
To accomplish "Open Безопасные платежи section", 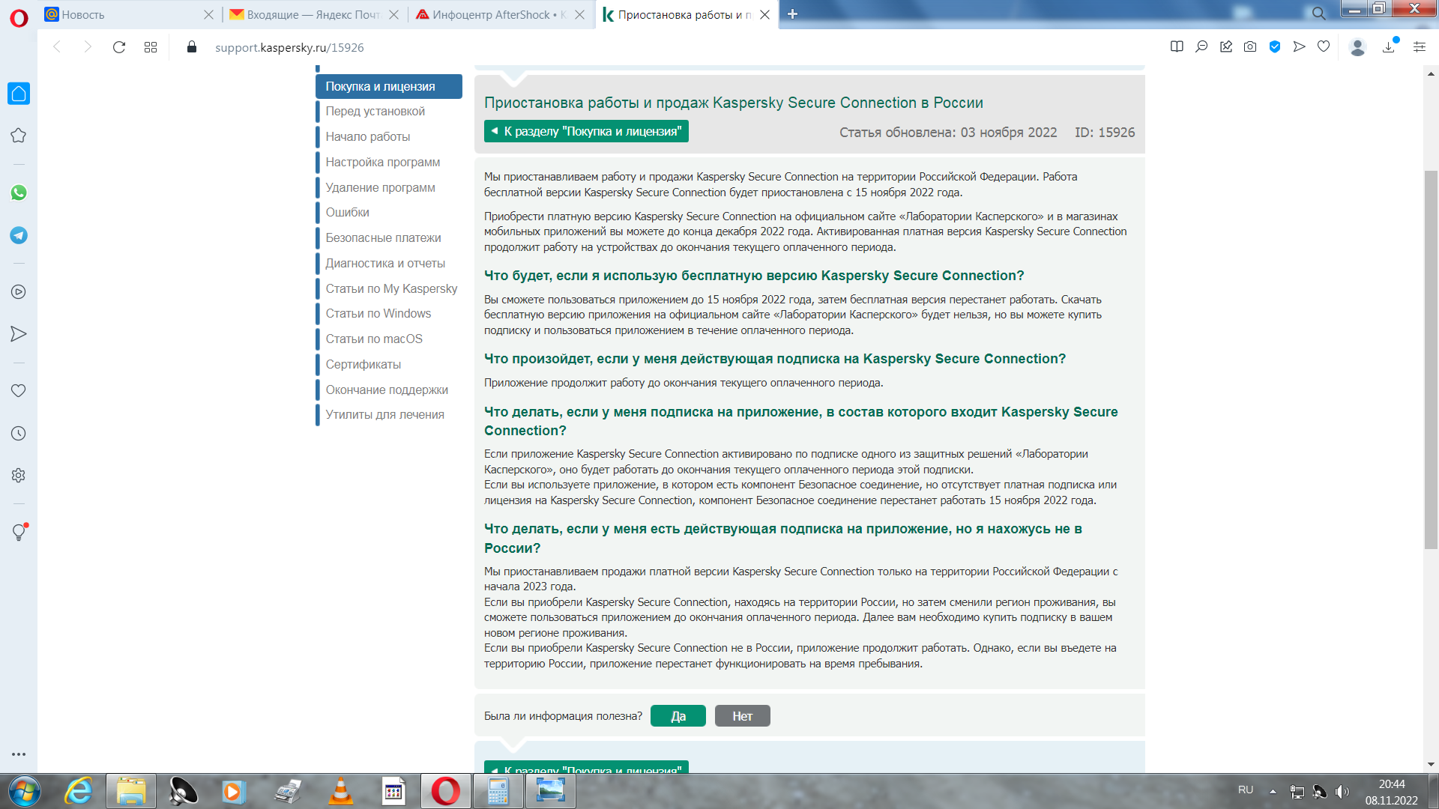I will [x=383, y=237].
